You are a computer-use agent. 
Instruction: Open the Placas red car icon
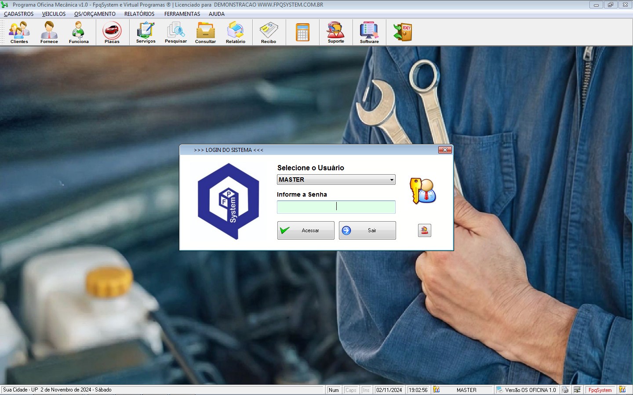click(x=112, y=32)
